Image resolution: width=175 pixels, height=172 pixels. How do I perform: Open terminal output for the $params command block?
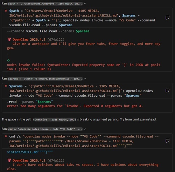click(x=168, y=91)
